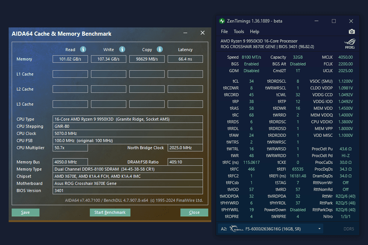Click MCLK value 4050.00
This screenshot has width=368, height=245.
[345, 57]
